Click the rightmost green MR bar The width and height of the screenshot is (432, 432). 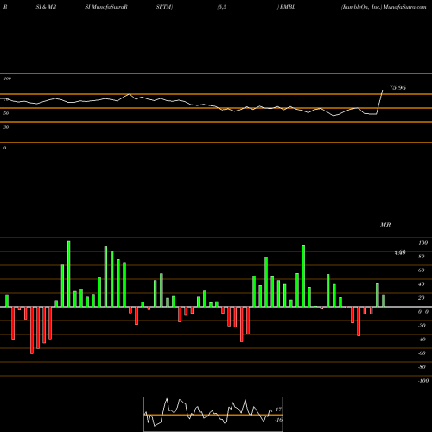click(384, 301)
